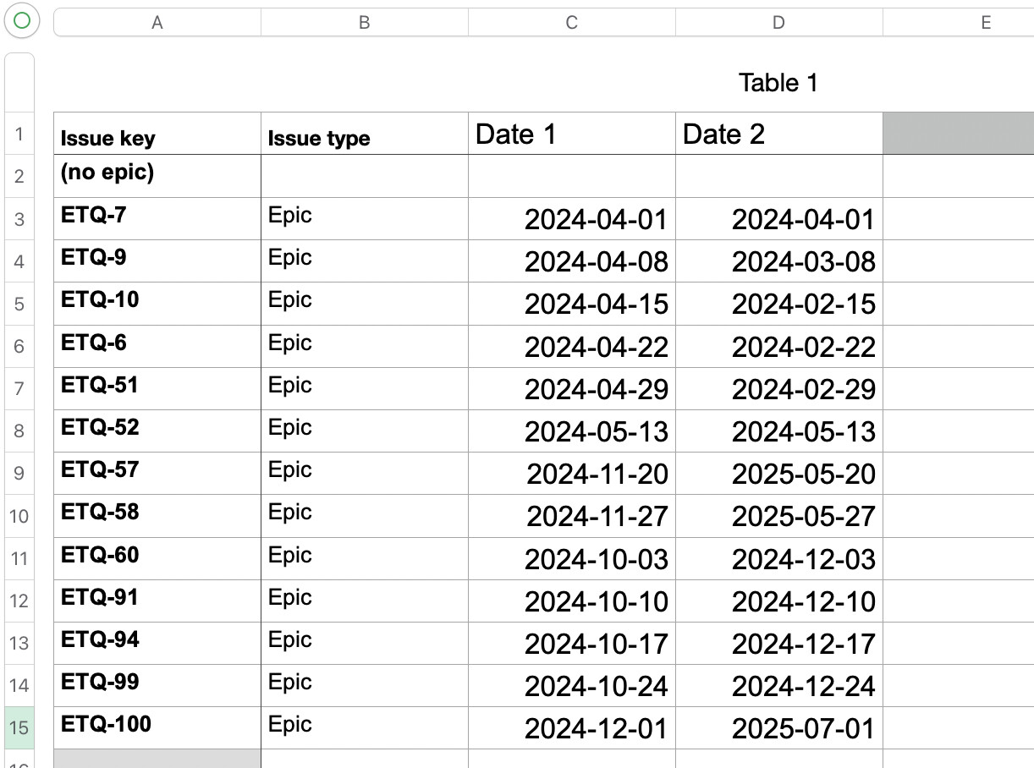Click the Table 1 title
The width and height of the screenshot is (1034, 768).
778,83
